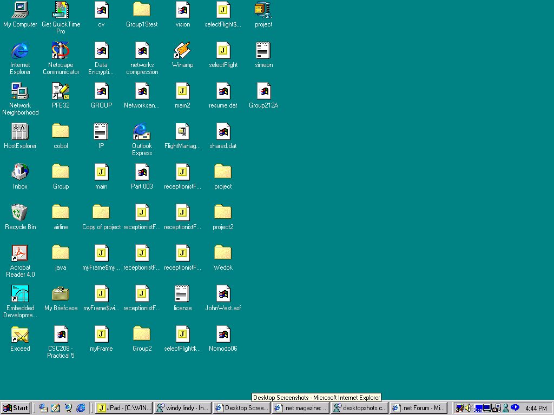Select the Acrobat Reader 4.0 shortcut
554x415 pixels.
20,253
